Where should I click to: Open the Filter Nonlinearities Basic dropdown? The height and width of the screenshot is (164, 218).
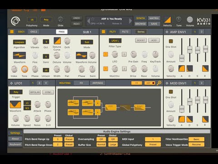coord(196,139)
